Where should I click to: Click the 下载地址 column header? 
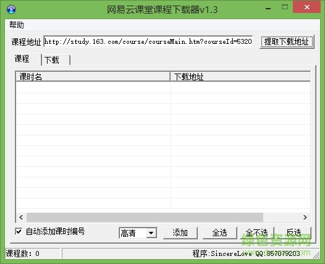240,77
